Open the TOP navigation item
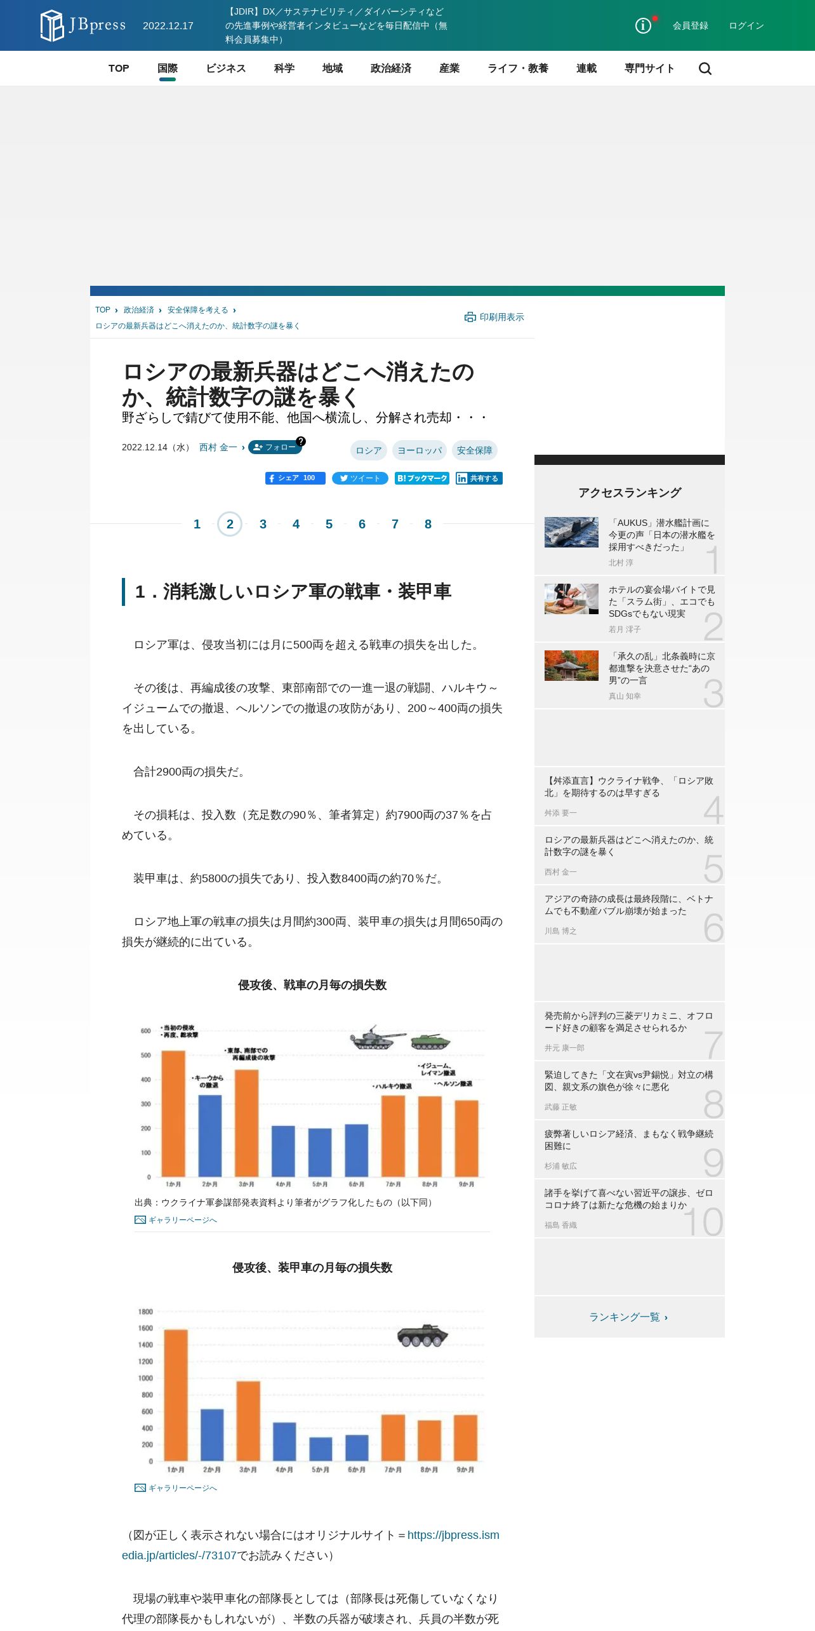The image size is (815, 1631). (119, 69)
